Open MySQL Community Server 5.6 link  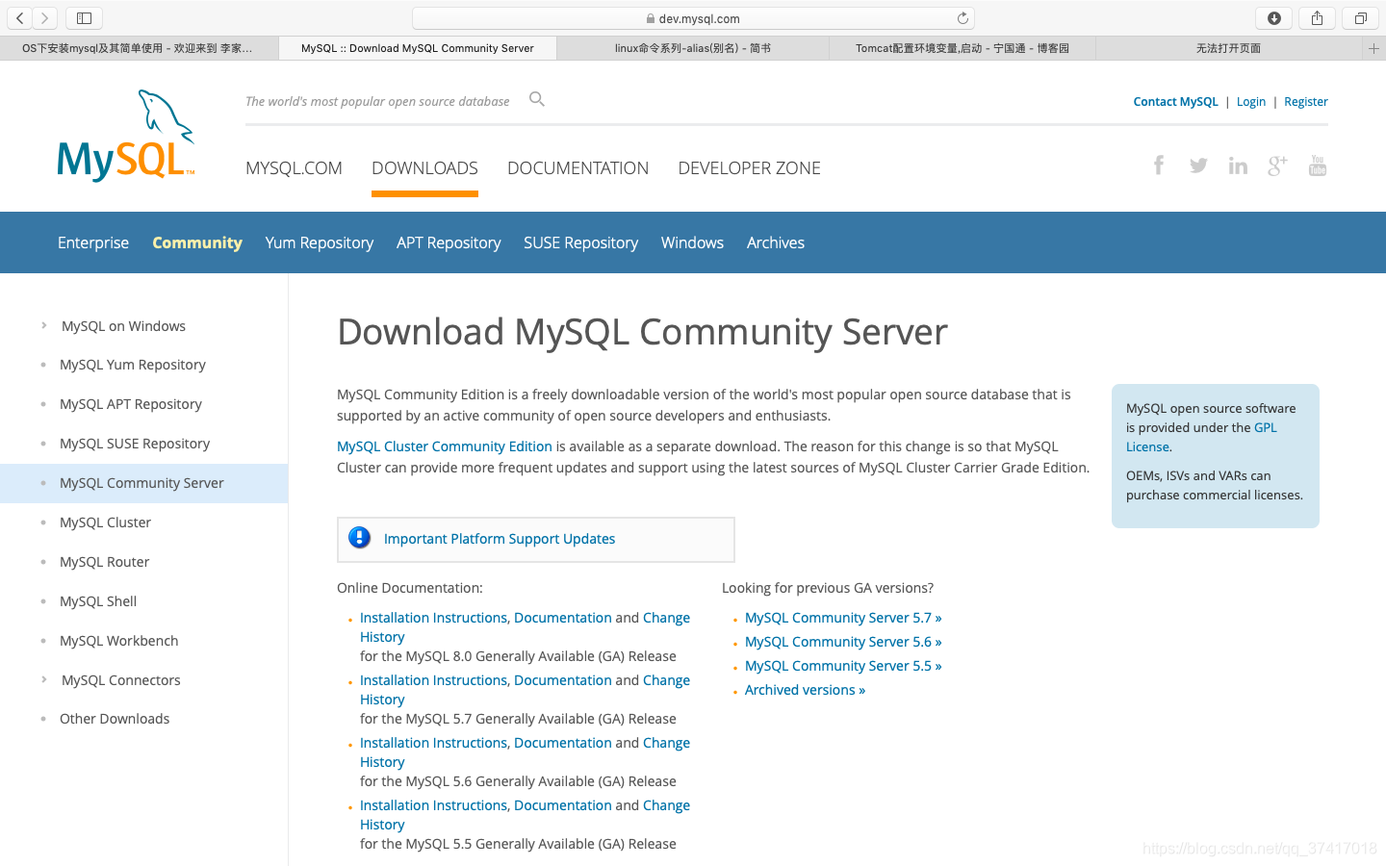(x=843, y=642)
